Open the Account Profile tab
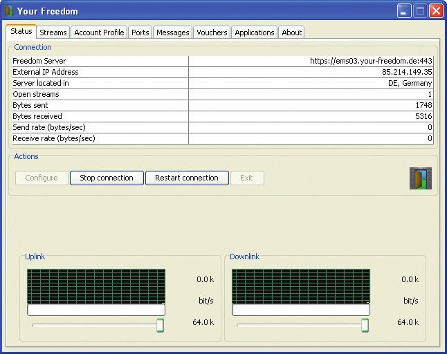447x354 pixels. (x=99, y=32)
